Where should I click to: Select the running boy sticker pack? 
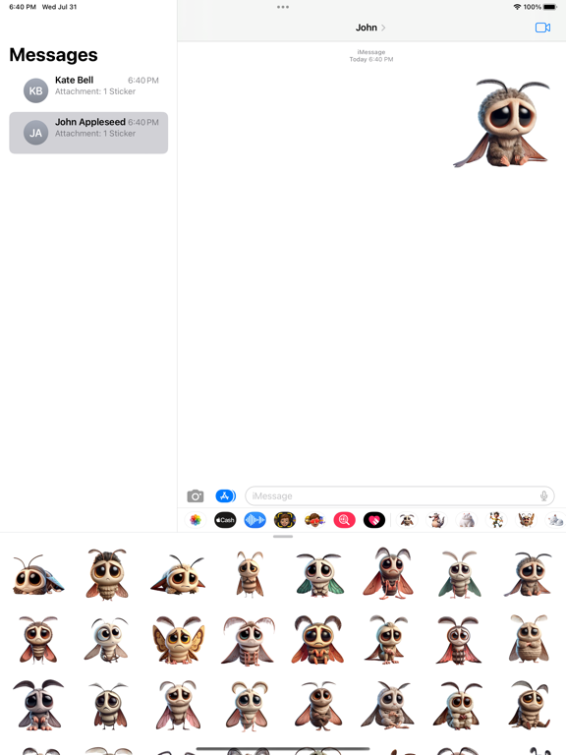pos(496,520)
